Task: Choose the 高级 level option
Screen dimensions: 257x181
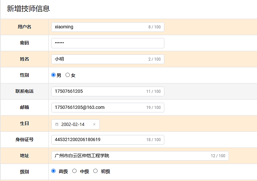Action: (x=54, y=171)
